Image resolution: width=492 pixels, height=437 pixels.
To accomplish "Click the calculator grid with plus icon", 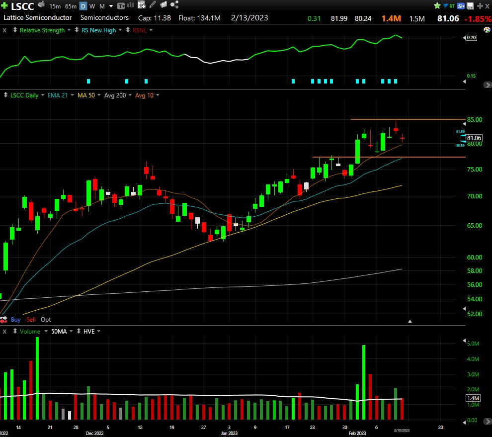I will pos(142,4).
